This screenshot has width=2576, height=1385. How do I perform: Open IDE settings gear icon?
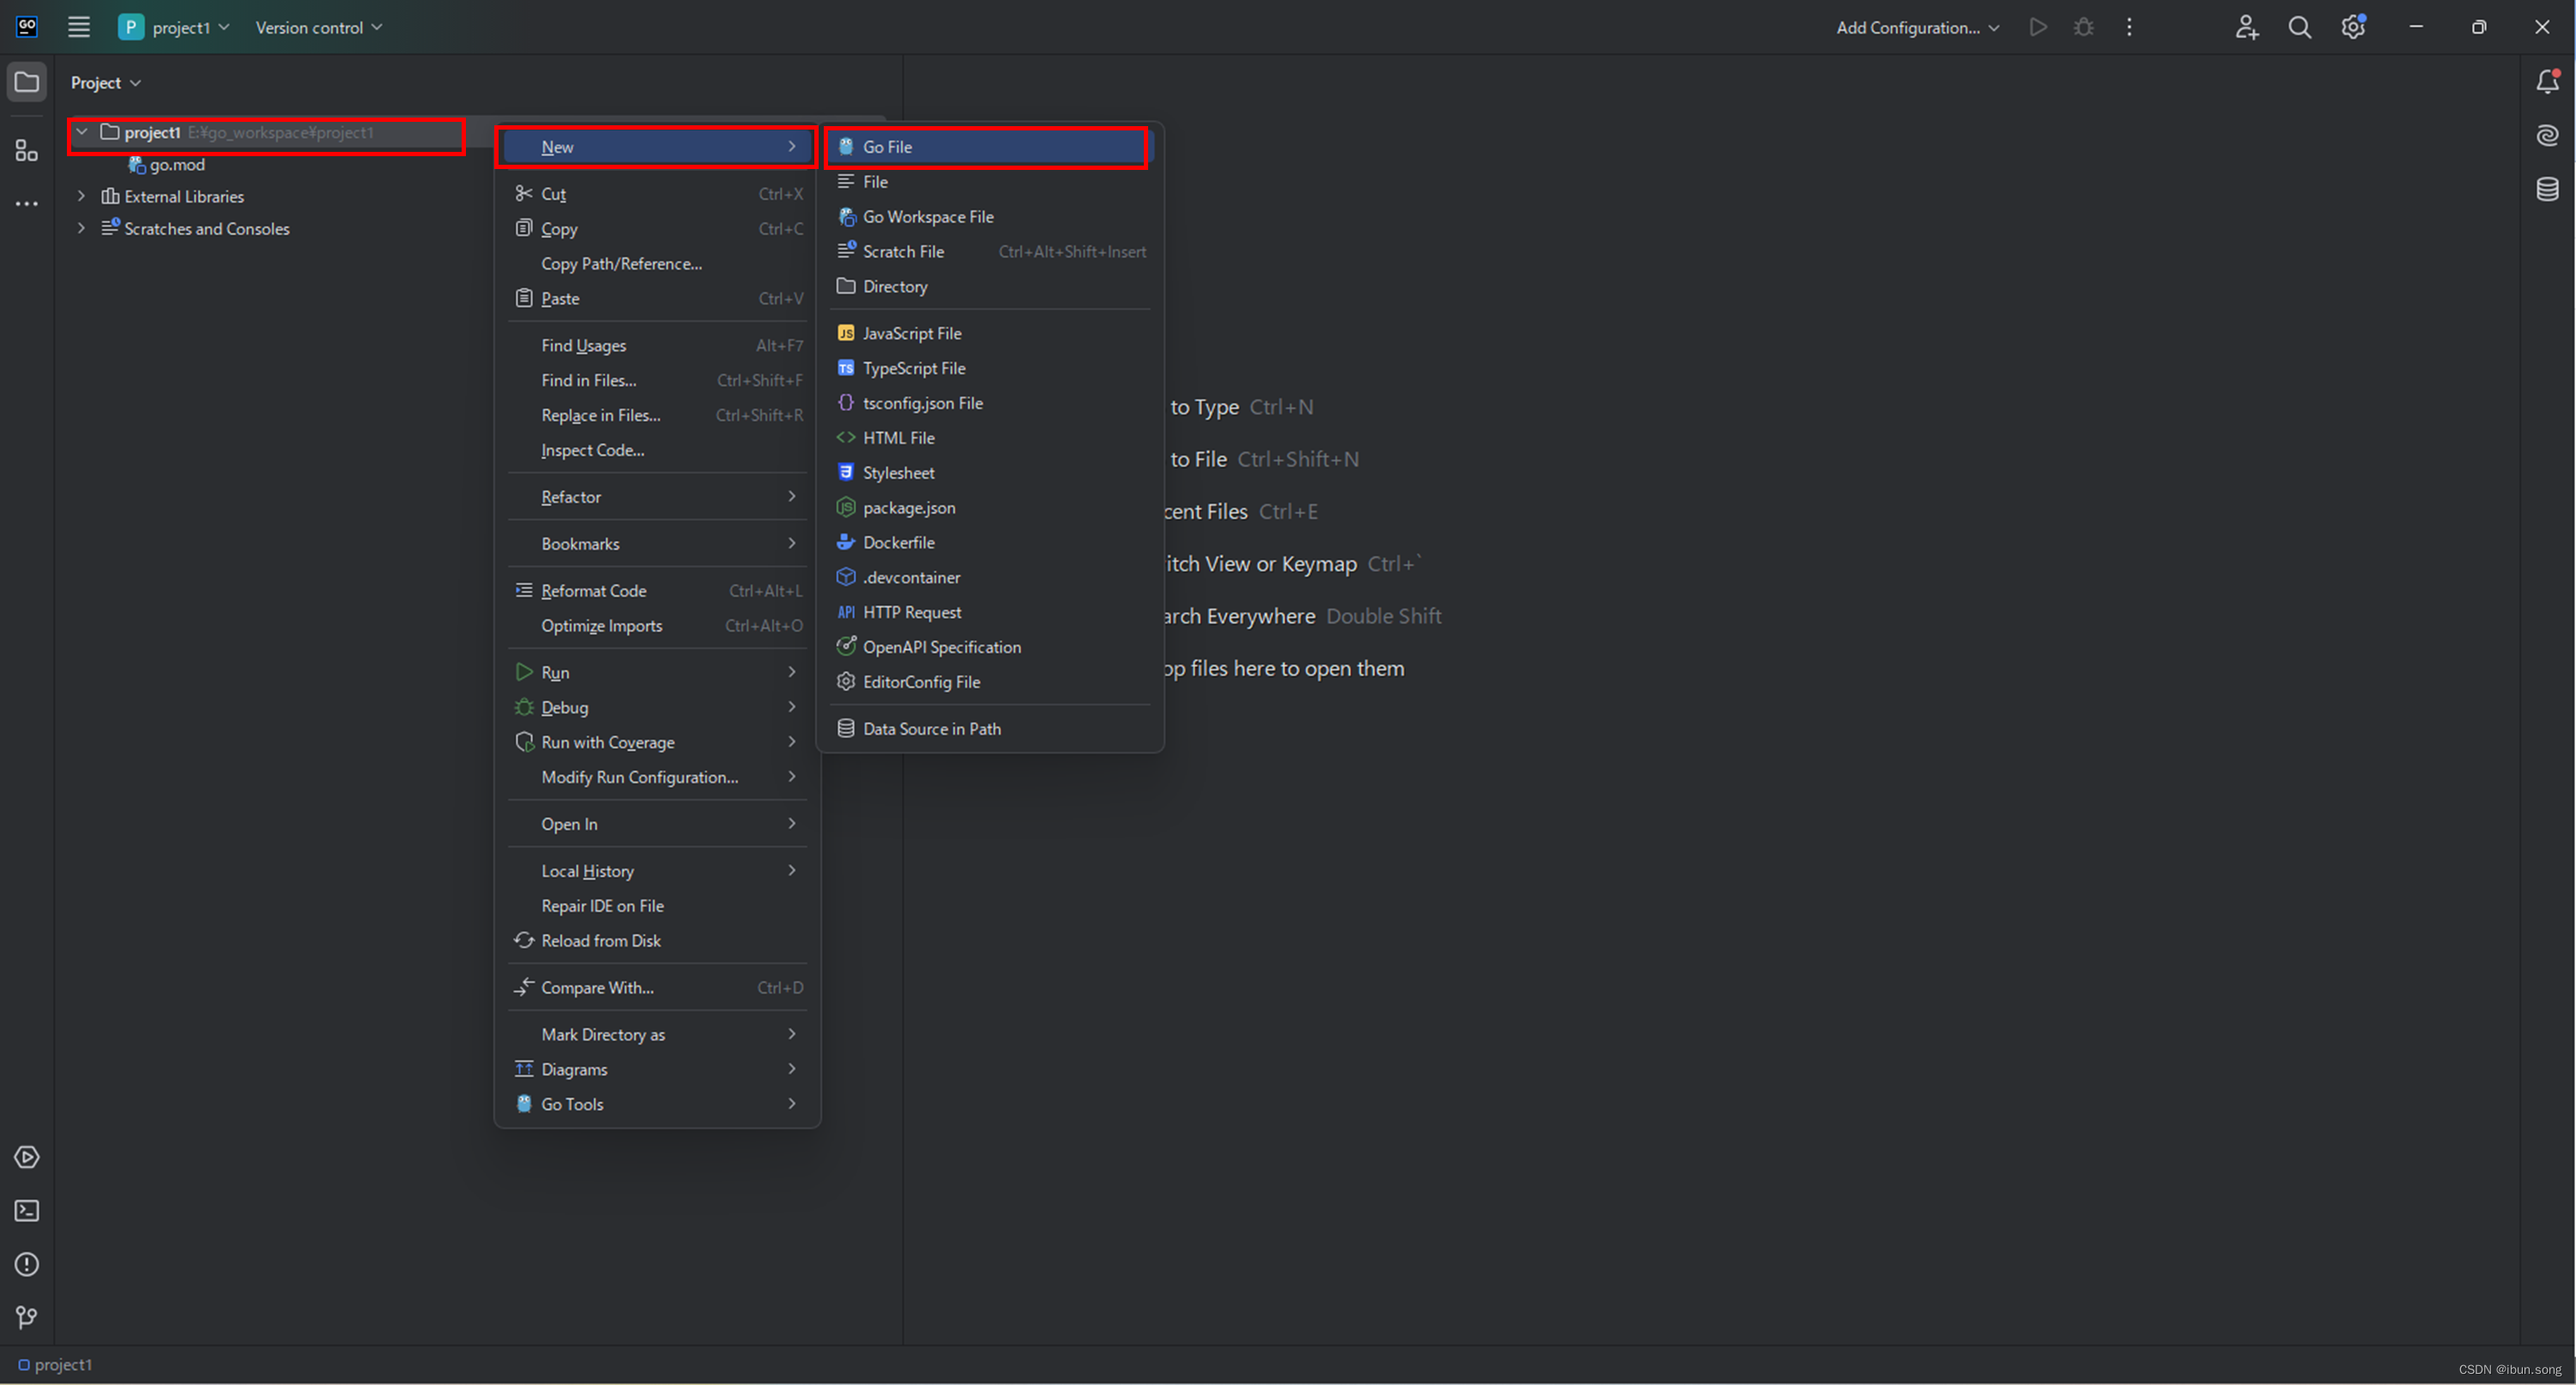coord(2352,27)
